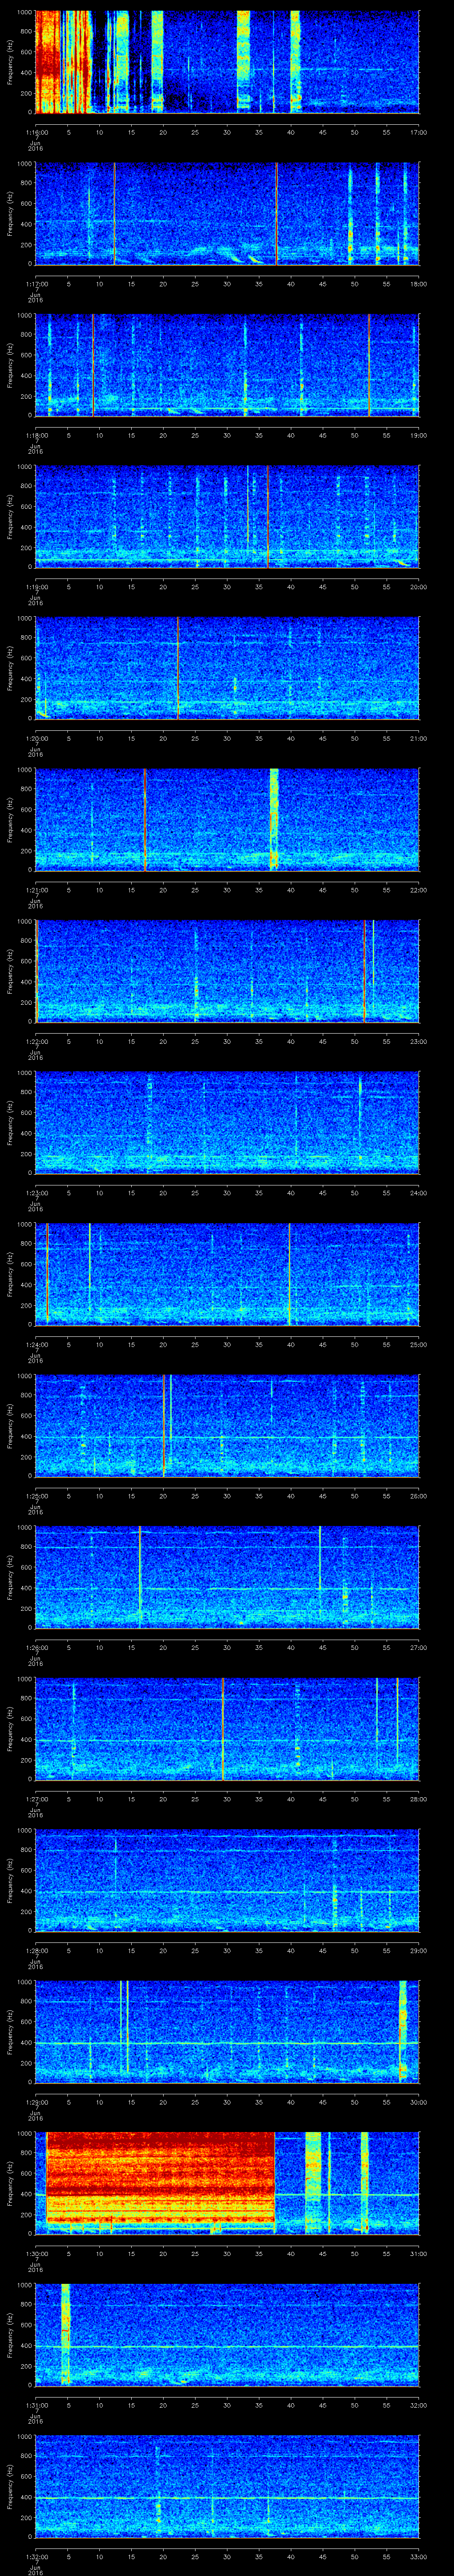
Task: Click the spectrogram panel starting at 1:24:00
Action: (227, 1274)
